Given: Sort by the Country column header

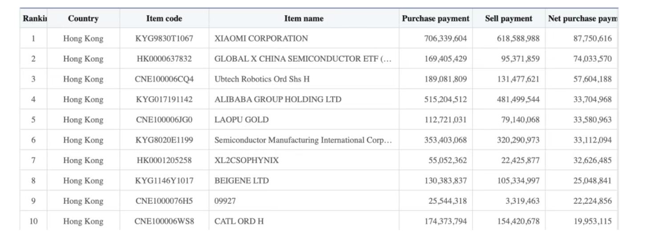Looking at the screenshot, I should click(x=83, y=19).
